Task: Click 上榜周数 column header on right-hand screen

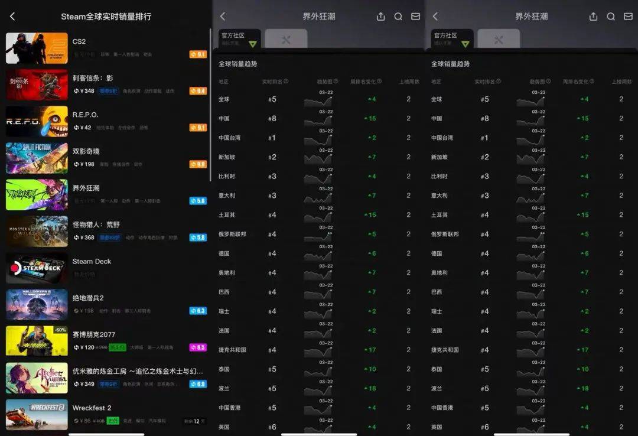Action: point(621,82)
